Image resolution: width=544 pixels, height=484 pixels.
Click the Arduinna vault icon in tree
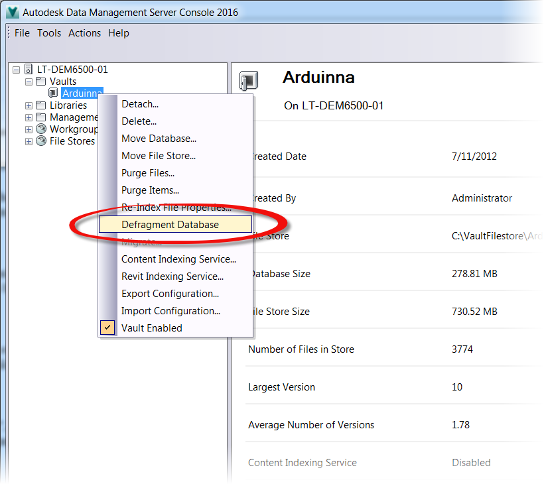[x=53, y=93]
